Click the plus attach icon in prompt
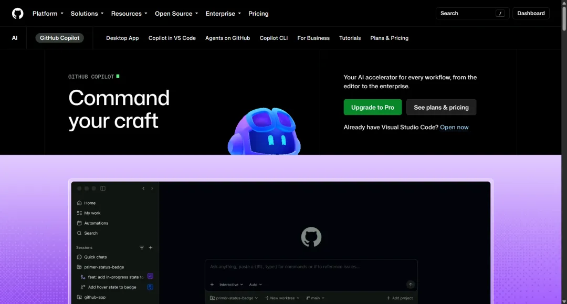The width and height of the screenshot is (567, 304). point(212,285)
